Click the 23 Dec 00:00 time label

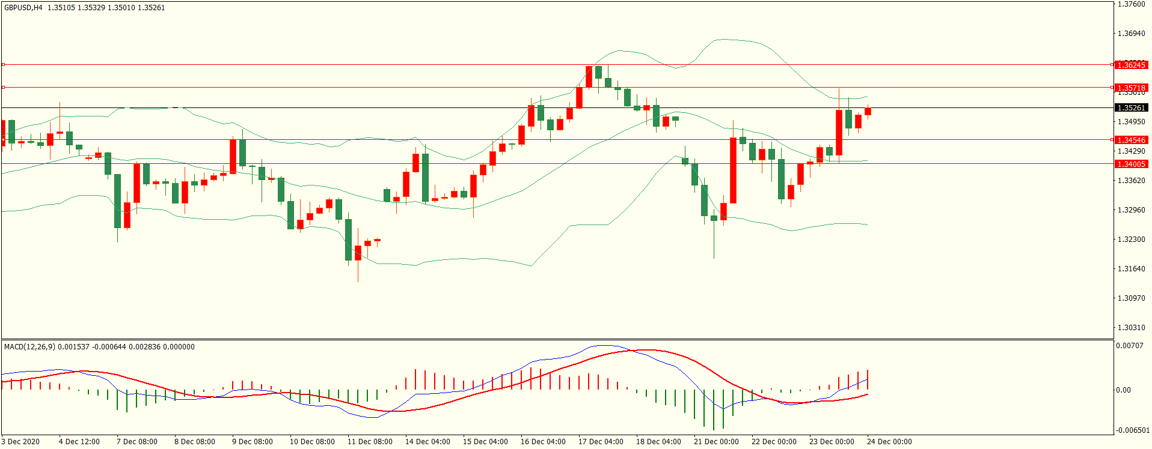pos(832,442)
